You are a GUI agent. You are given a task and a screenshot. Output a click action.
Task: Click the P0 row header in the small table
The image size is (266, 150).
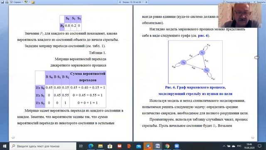click(62, 26)
